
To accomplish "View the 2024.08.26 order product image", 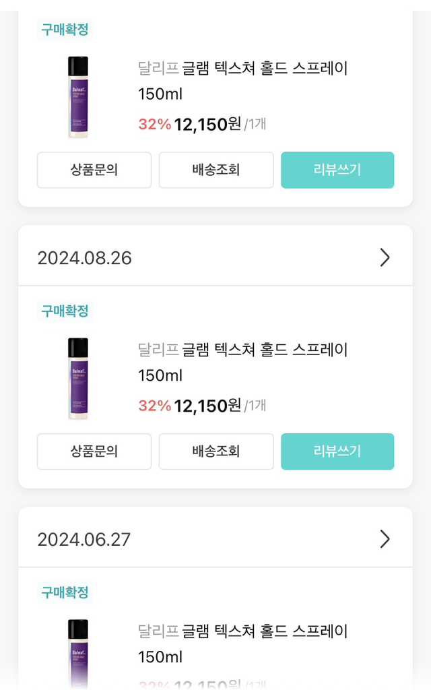I will pos(77,378).
